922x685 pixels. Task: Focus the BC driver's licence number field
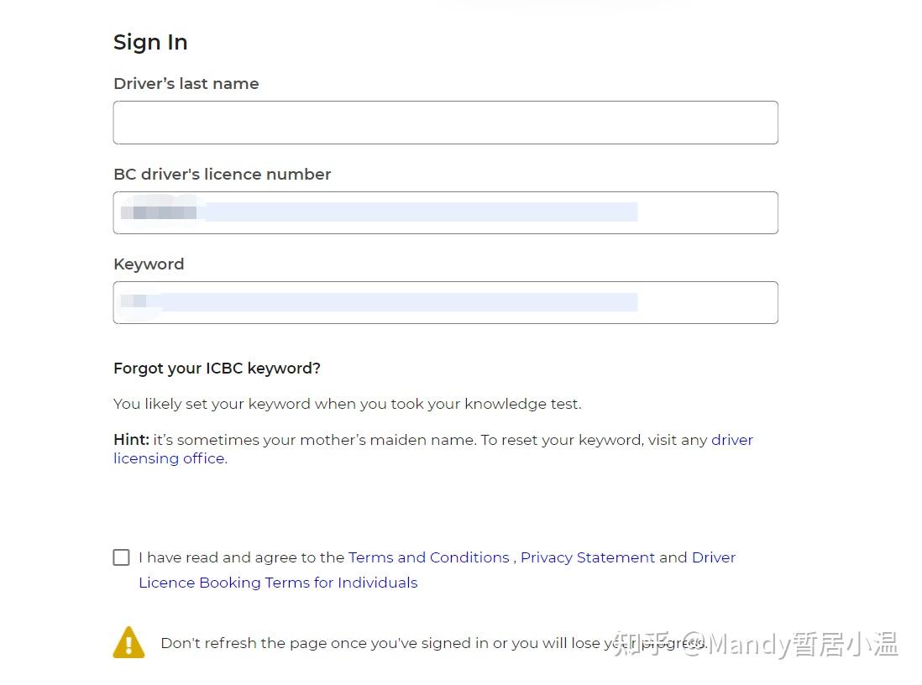click(445, 212)
